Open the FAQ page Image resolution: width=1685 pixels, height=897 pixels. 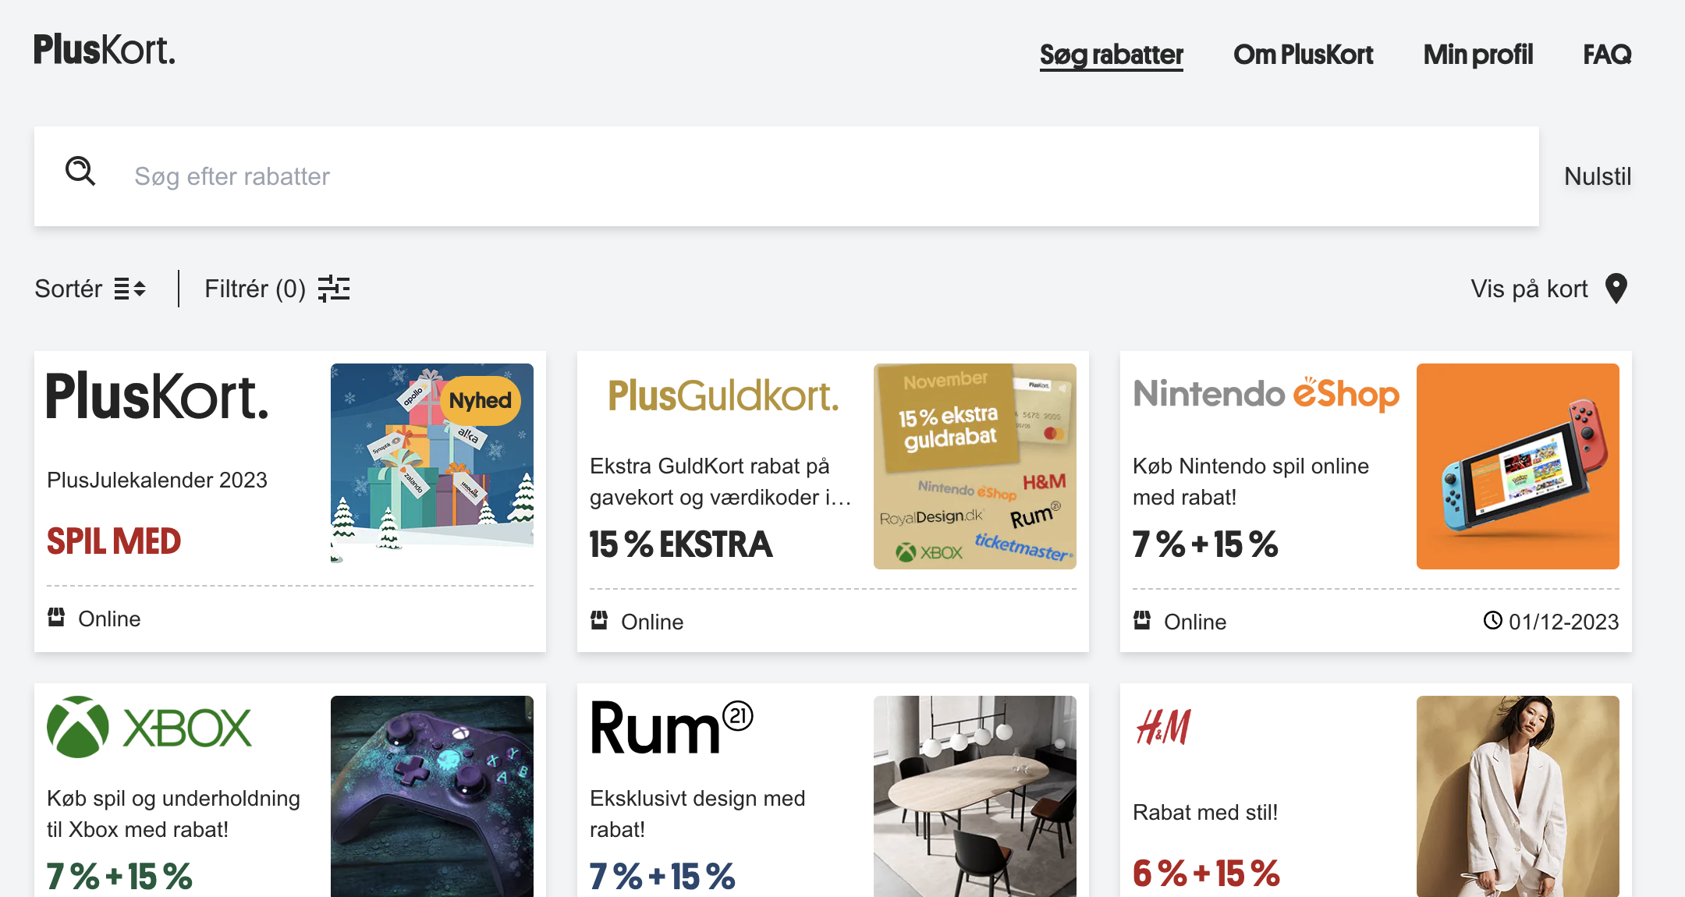1607,55
